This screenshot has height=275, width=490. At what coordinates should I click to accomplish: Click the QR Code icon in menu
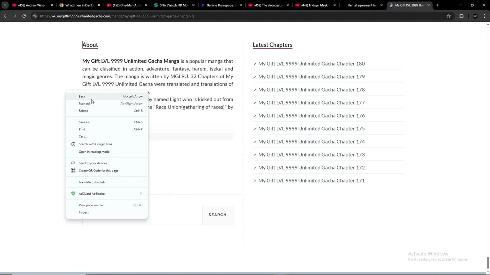click(73, 170)
